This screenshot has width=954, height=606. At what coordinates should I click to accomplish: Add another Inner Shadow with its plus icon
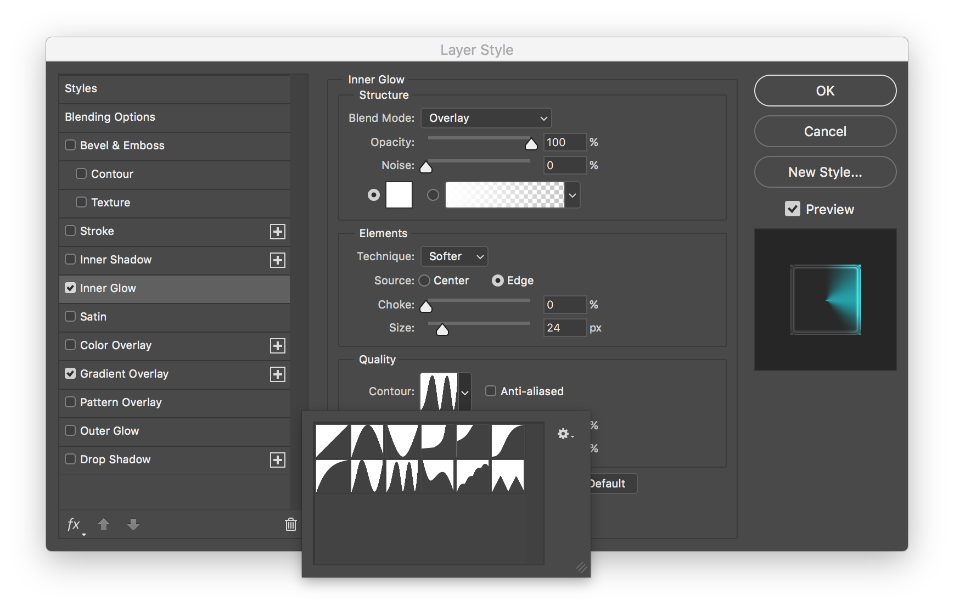(x=278, y=260)
